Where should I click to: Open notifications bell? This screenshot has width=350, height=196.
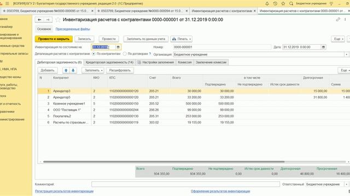pyautogui.click(x=267, y=4)
